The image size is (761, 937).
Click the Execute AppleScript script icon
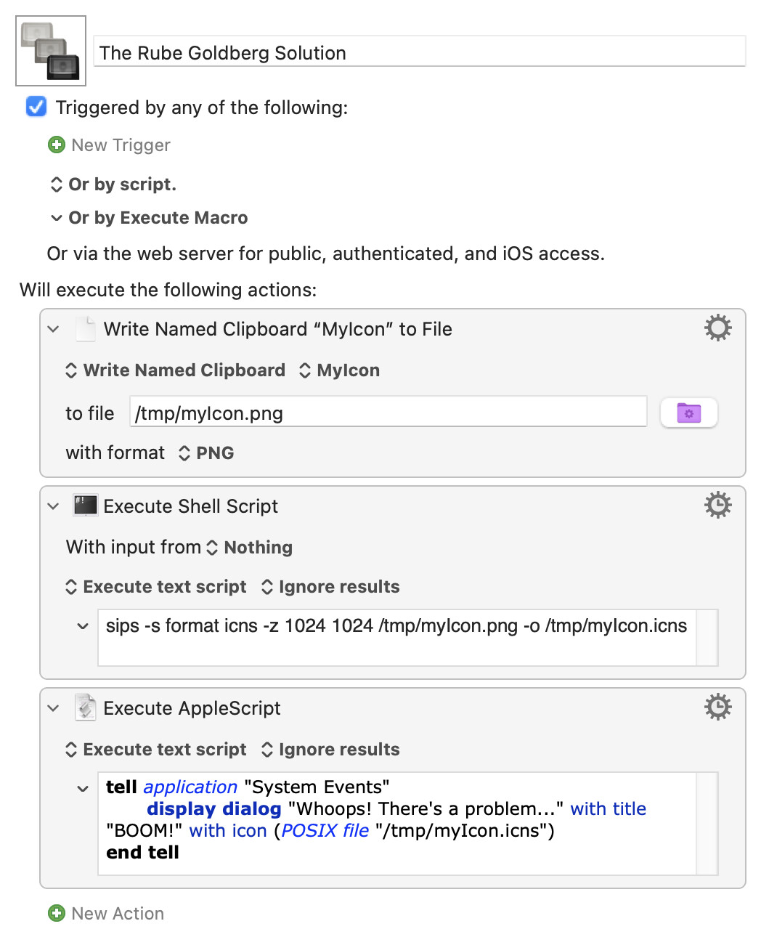point(86,707)
